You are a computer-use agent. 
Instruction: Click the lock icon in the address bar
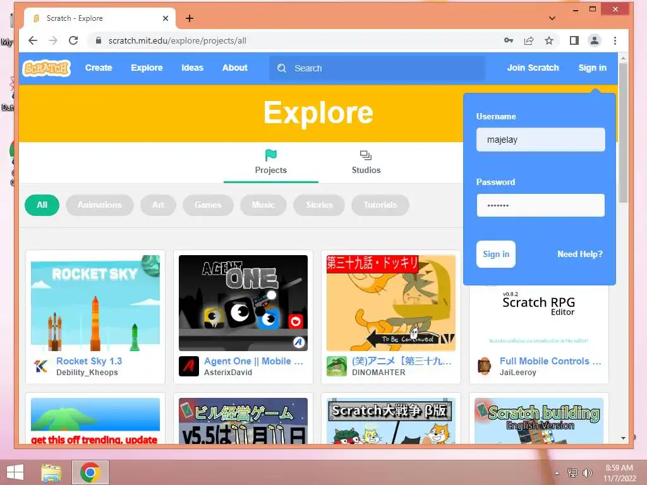click(98, 40)
